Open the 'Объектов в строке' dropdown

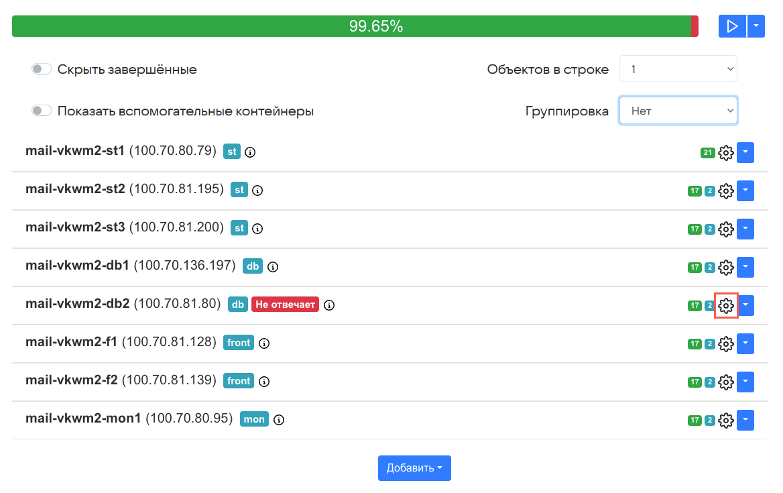(x=678, y=69)
